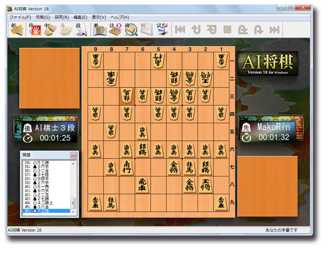
Task: Click the move list scroll up arrow
Action: point(73,163)
